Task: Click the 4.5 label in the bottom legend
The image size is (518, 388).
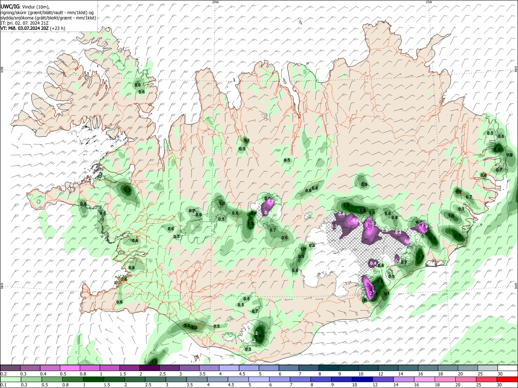Action: pyautogui.click(x=231, y=385)
